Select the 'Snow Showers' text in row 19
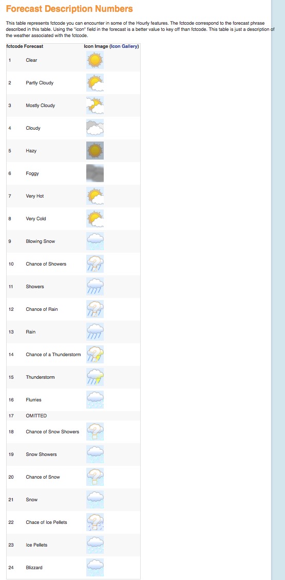The image size is (285, 580). (x=42, y=454)
